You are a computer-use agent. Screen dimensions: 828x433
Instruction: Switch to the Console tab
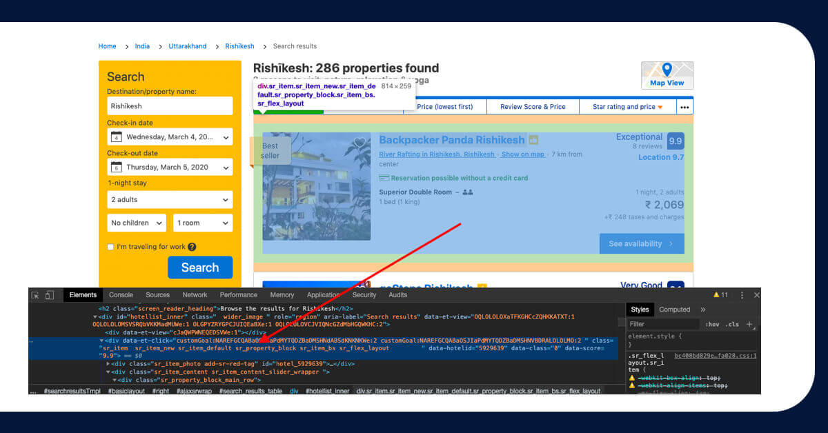(121, 295)
